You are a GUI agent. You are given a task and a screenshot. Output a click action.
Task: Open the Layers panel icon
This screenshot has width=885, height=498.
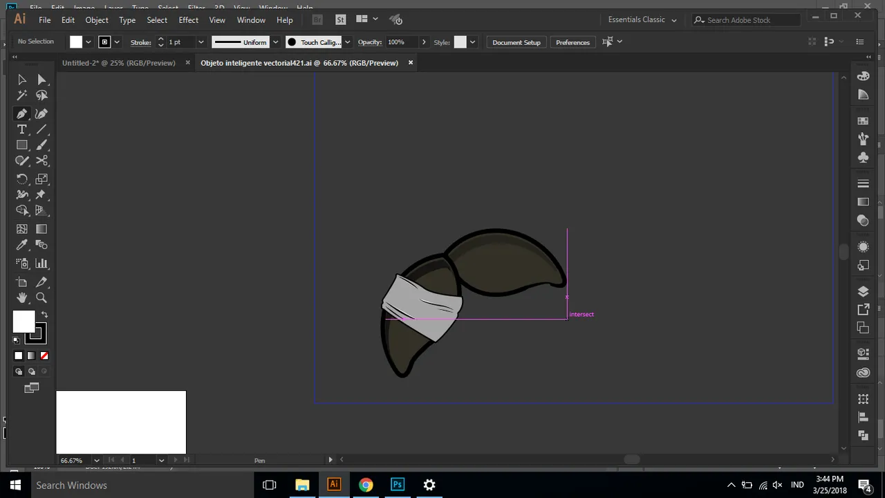point(863,291)
